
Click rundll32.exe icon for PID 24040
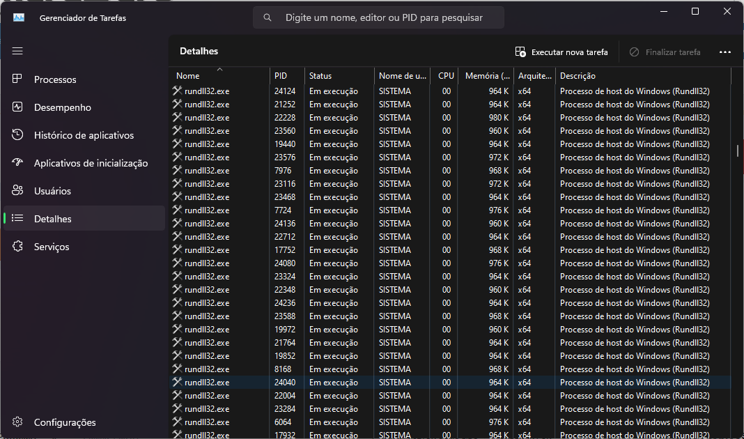178,382
